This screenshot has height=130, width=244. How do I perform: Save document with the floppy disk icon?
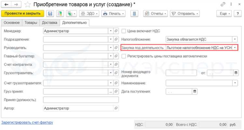[50, 14]
